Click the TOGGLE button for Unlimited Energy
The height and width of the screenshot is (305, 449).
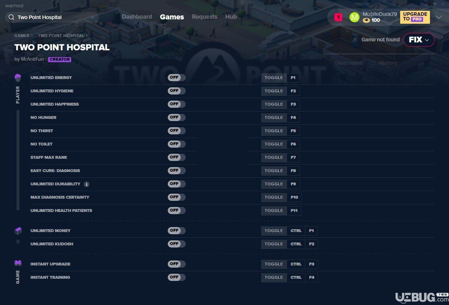coord(274,78)
